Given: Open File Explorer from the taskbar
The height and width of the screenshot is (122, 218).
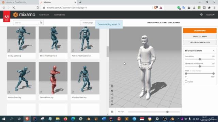Looking at the screenshot, I should [x=58, y=119].
